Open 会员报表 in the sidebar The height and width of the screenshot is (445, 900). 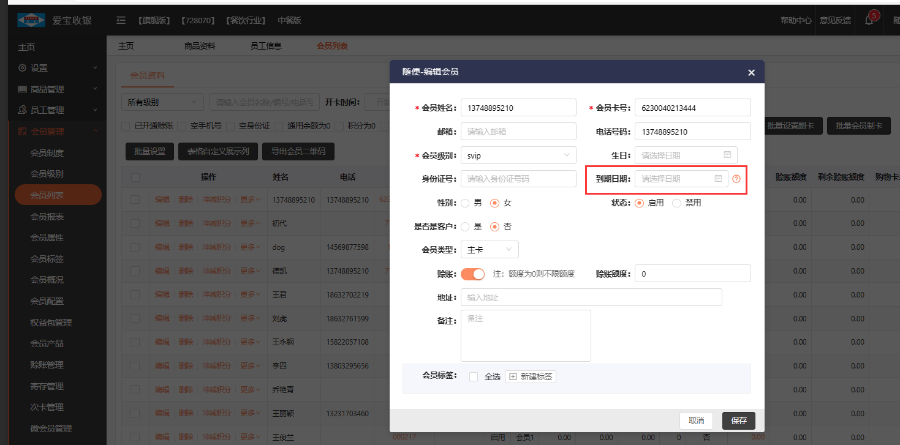[47, 217]
